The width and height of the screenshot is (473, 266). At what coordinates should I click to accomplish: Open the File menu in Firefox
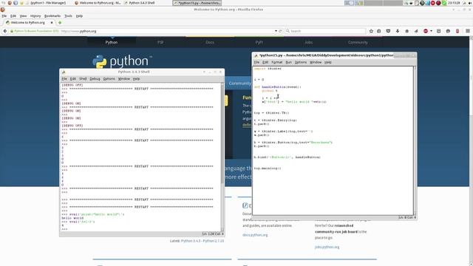(x=4, y=16)
